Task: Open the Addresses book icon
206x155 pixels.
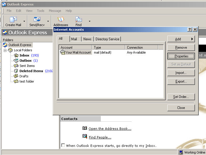Action: (61, 20)
